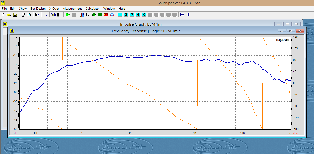The height and width of the screenshot is (154, 314).
Task: Undo last action with arrow icon
Action: [x=45, y=15]
